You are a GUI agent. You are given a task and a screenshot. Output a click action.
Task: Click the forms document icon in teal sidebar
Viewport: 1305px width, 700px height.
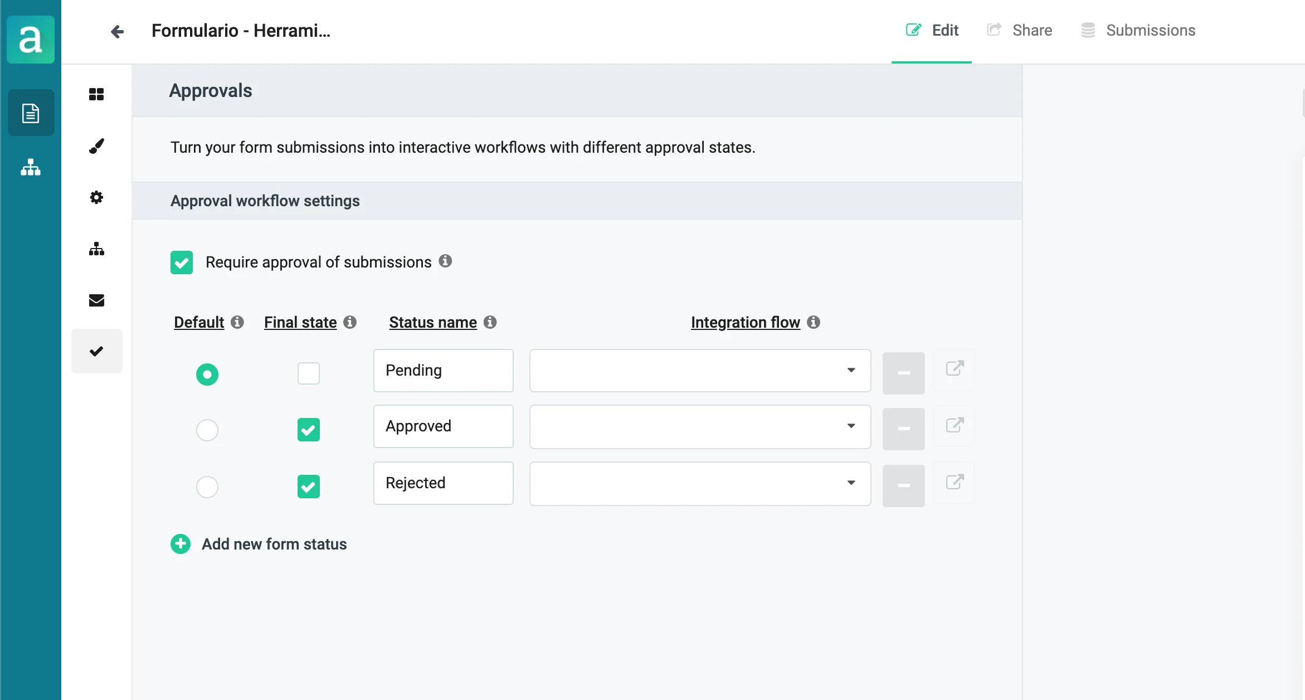tap(31, 113)
